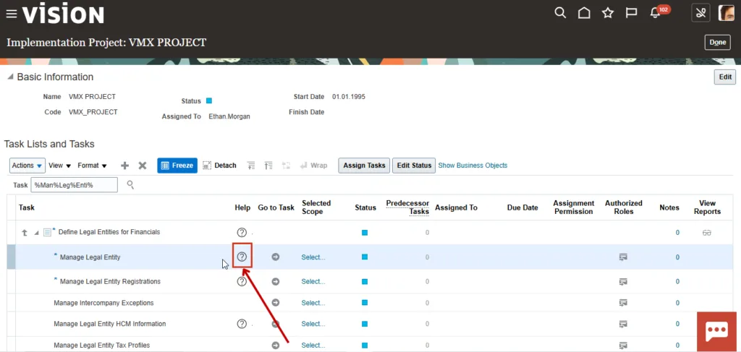Screen dimensions: 741x352
Task: Click Show Business Objects link
Action: pos(473,166)
